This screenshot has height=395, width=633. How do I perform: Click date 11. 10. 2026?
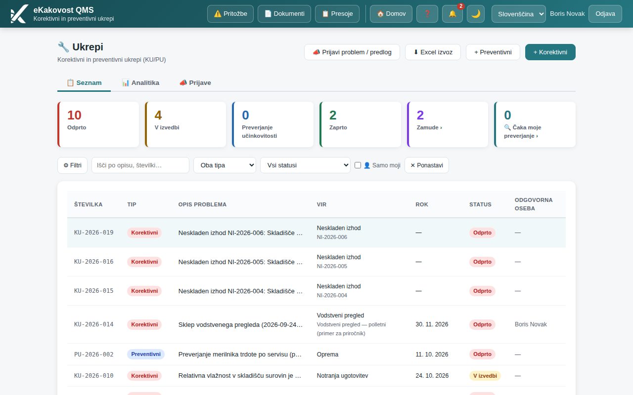pos(432,355)
